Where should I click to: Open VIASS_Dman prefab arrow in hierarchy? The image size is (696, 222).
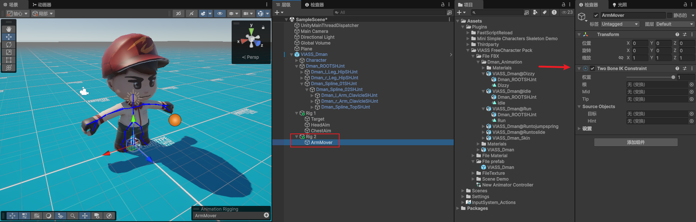[x=451, y=54]
